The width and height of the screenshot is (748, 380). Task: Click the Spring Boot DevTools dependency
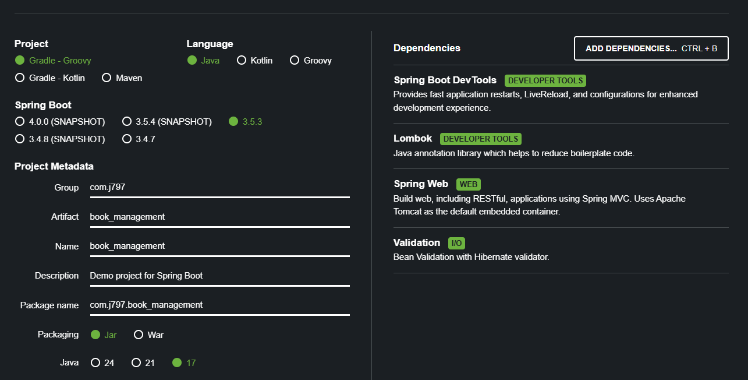point(445,80)
